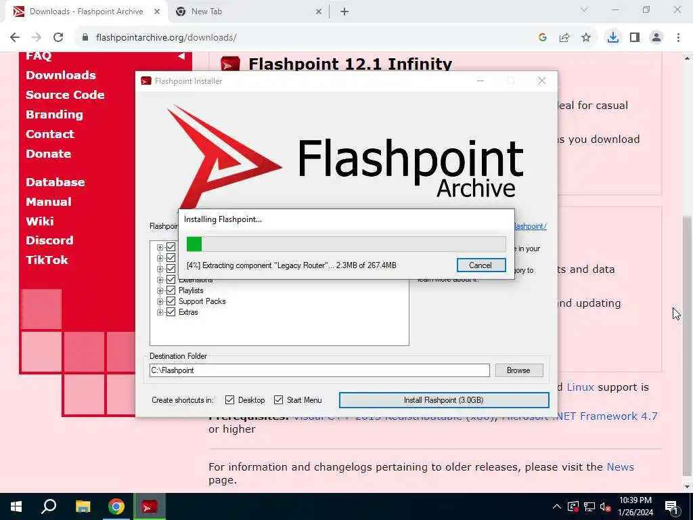The image size is (693, 520).
Task: Open the Chrome downloads icon
Action: tap(613, 38)
